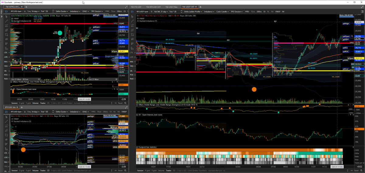Open Vol 5M, 31 day dropdown in right chart

161,12
